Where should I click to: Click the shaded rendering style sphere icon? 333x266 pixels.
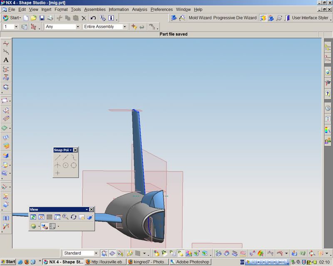coord(34,227)
